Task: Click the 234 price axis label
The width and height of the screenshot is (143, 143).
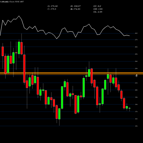Action: coord(136,68)
